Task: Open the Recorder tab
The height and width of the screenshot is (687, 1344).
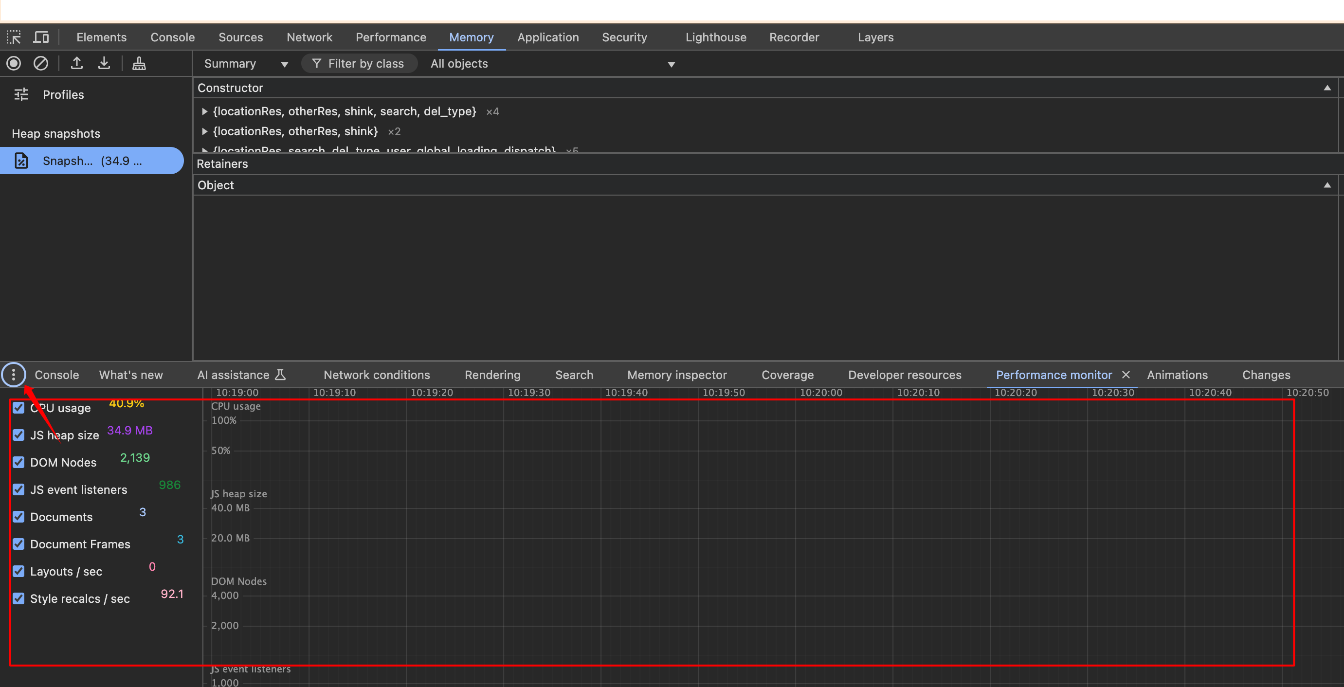Action: click(x=794, y=37)
